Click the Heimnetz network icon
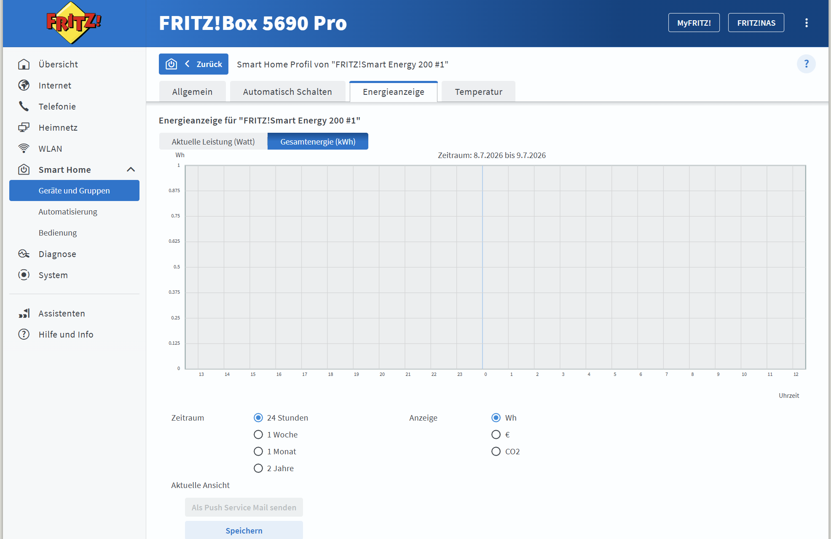831x539 pixels. pyautogui.click(x=24, y=127)
